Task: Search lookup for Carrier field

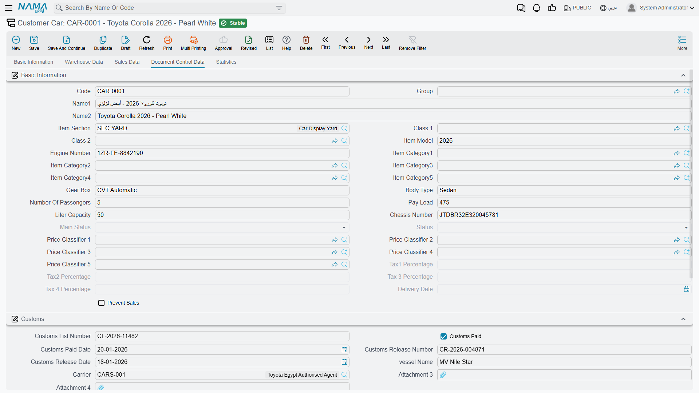Action: [x=344, y=375]
